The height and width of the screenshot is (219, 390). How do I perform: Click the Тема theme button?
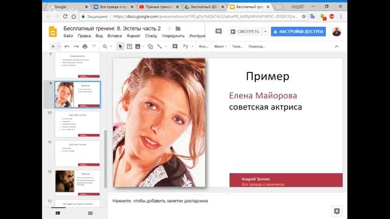[237, 46]
